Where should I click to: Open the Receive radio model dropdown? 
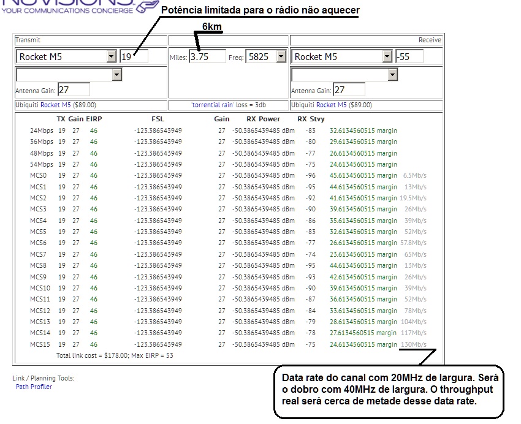pos(341,56)
